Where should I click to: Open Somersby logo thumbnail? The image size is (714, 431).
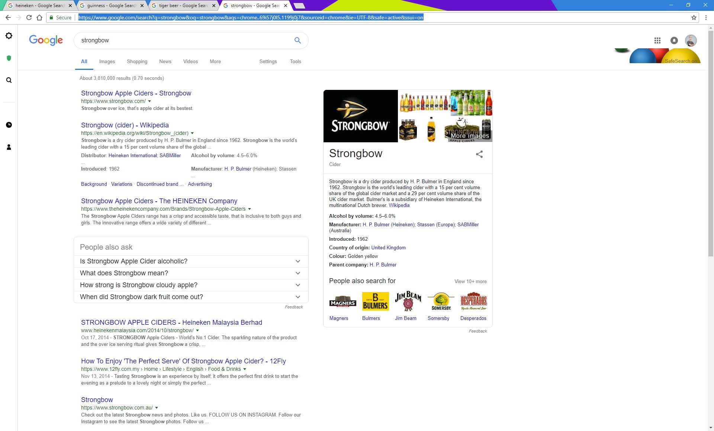coord(441,301)
